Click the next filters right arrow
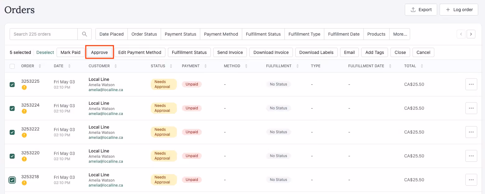 pos(471,34)
